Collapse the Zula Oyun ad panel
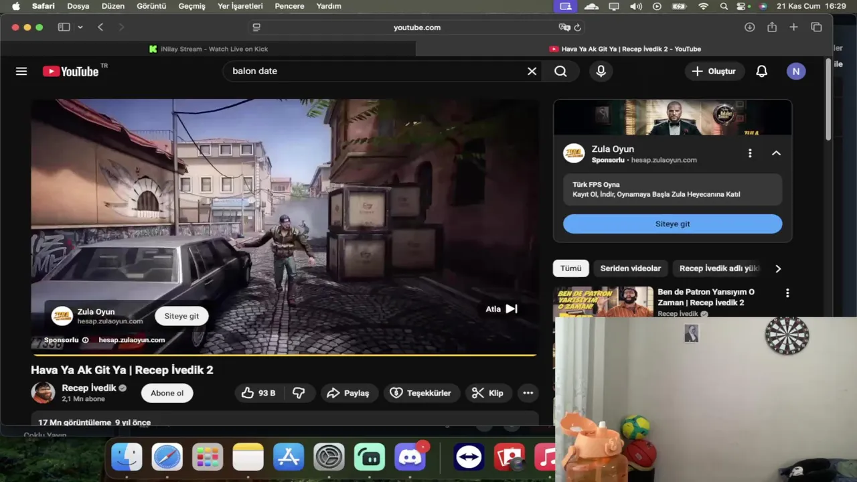Screen dimensions: 857x482 (x=776, y=153)
